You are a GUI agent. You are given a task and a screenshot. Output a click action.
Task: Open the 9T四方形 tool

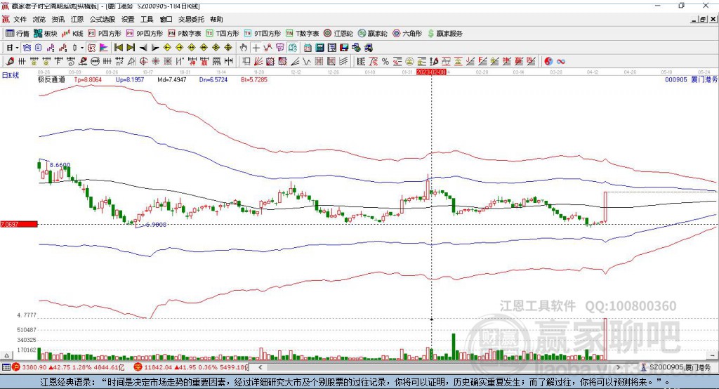tap(263, 34)
